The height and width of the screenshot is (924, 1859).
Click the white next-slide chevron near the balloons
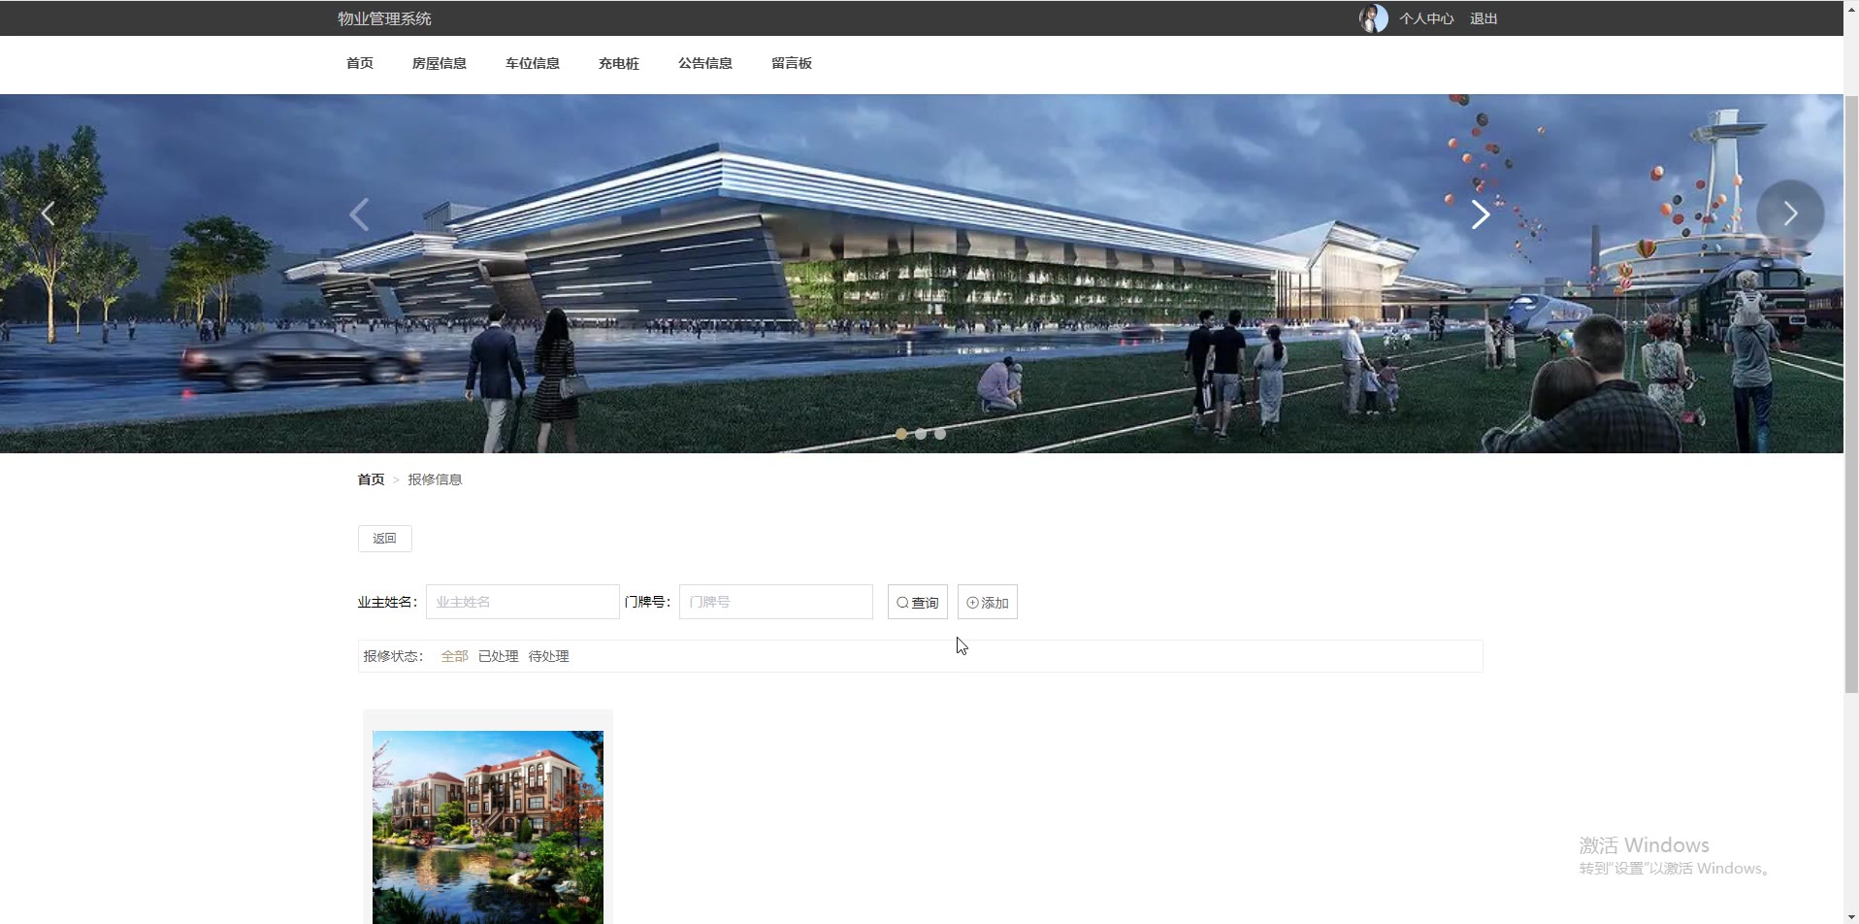1481,214
